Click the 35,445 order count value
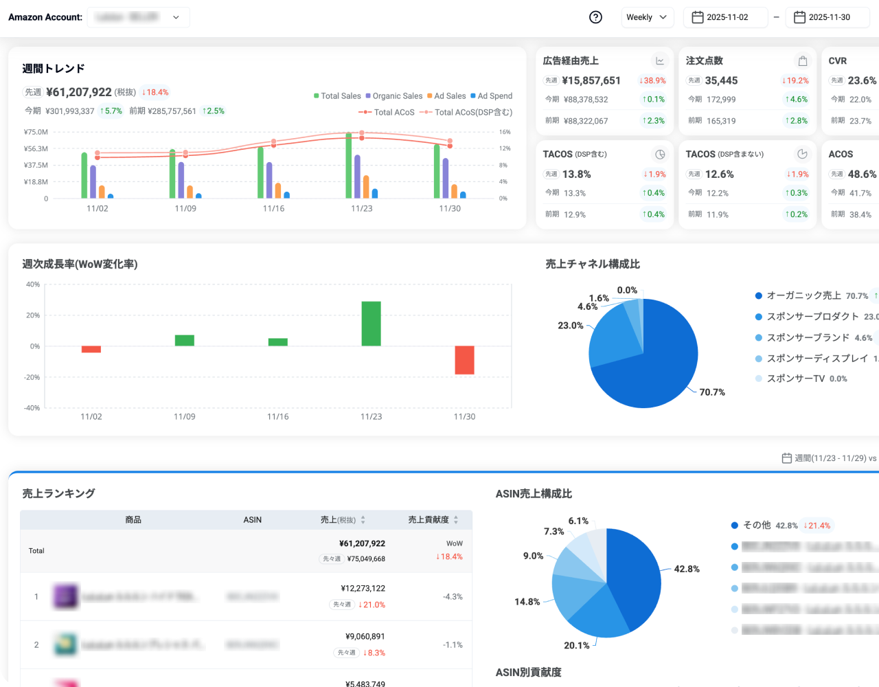Screen dimensions: 879x687 722,80
